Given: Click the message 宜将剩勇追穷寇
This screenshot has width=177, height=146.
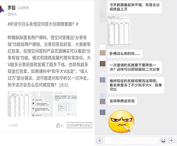Looking at the screenshot, I should click(x=122, y=101).
